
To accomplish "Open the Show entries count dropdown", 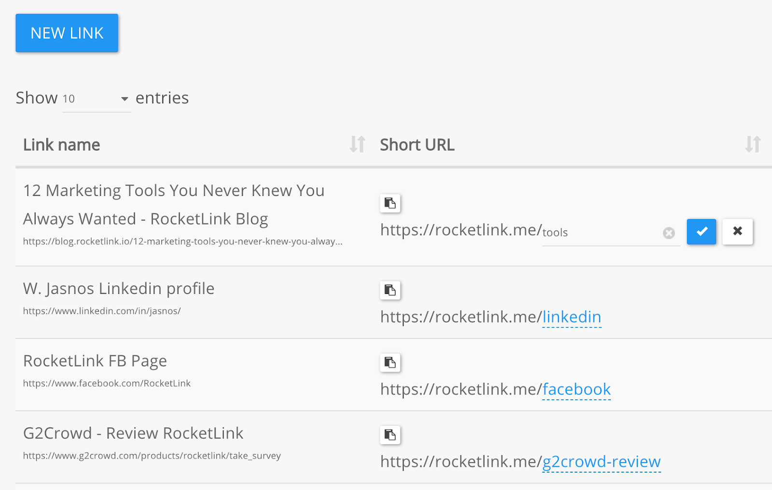I will 96,99.
